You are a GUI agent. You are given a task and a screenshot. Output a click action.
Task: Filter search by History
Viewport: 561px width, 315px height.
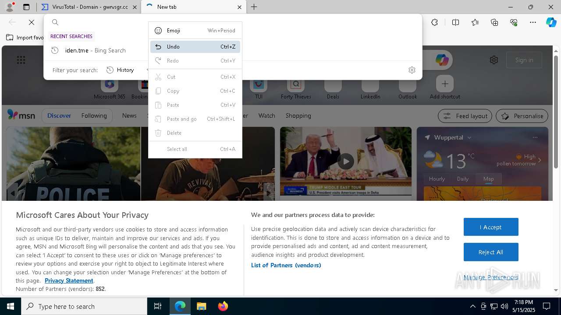(120, 70)
